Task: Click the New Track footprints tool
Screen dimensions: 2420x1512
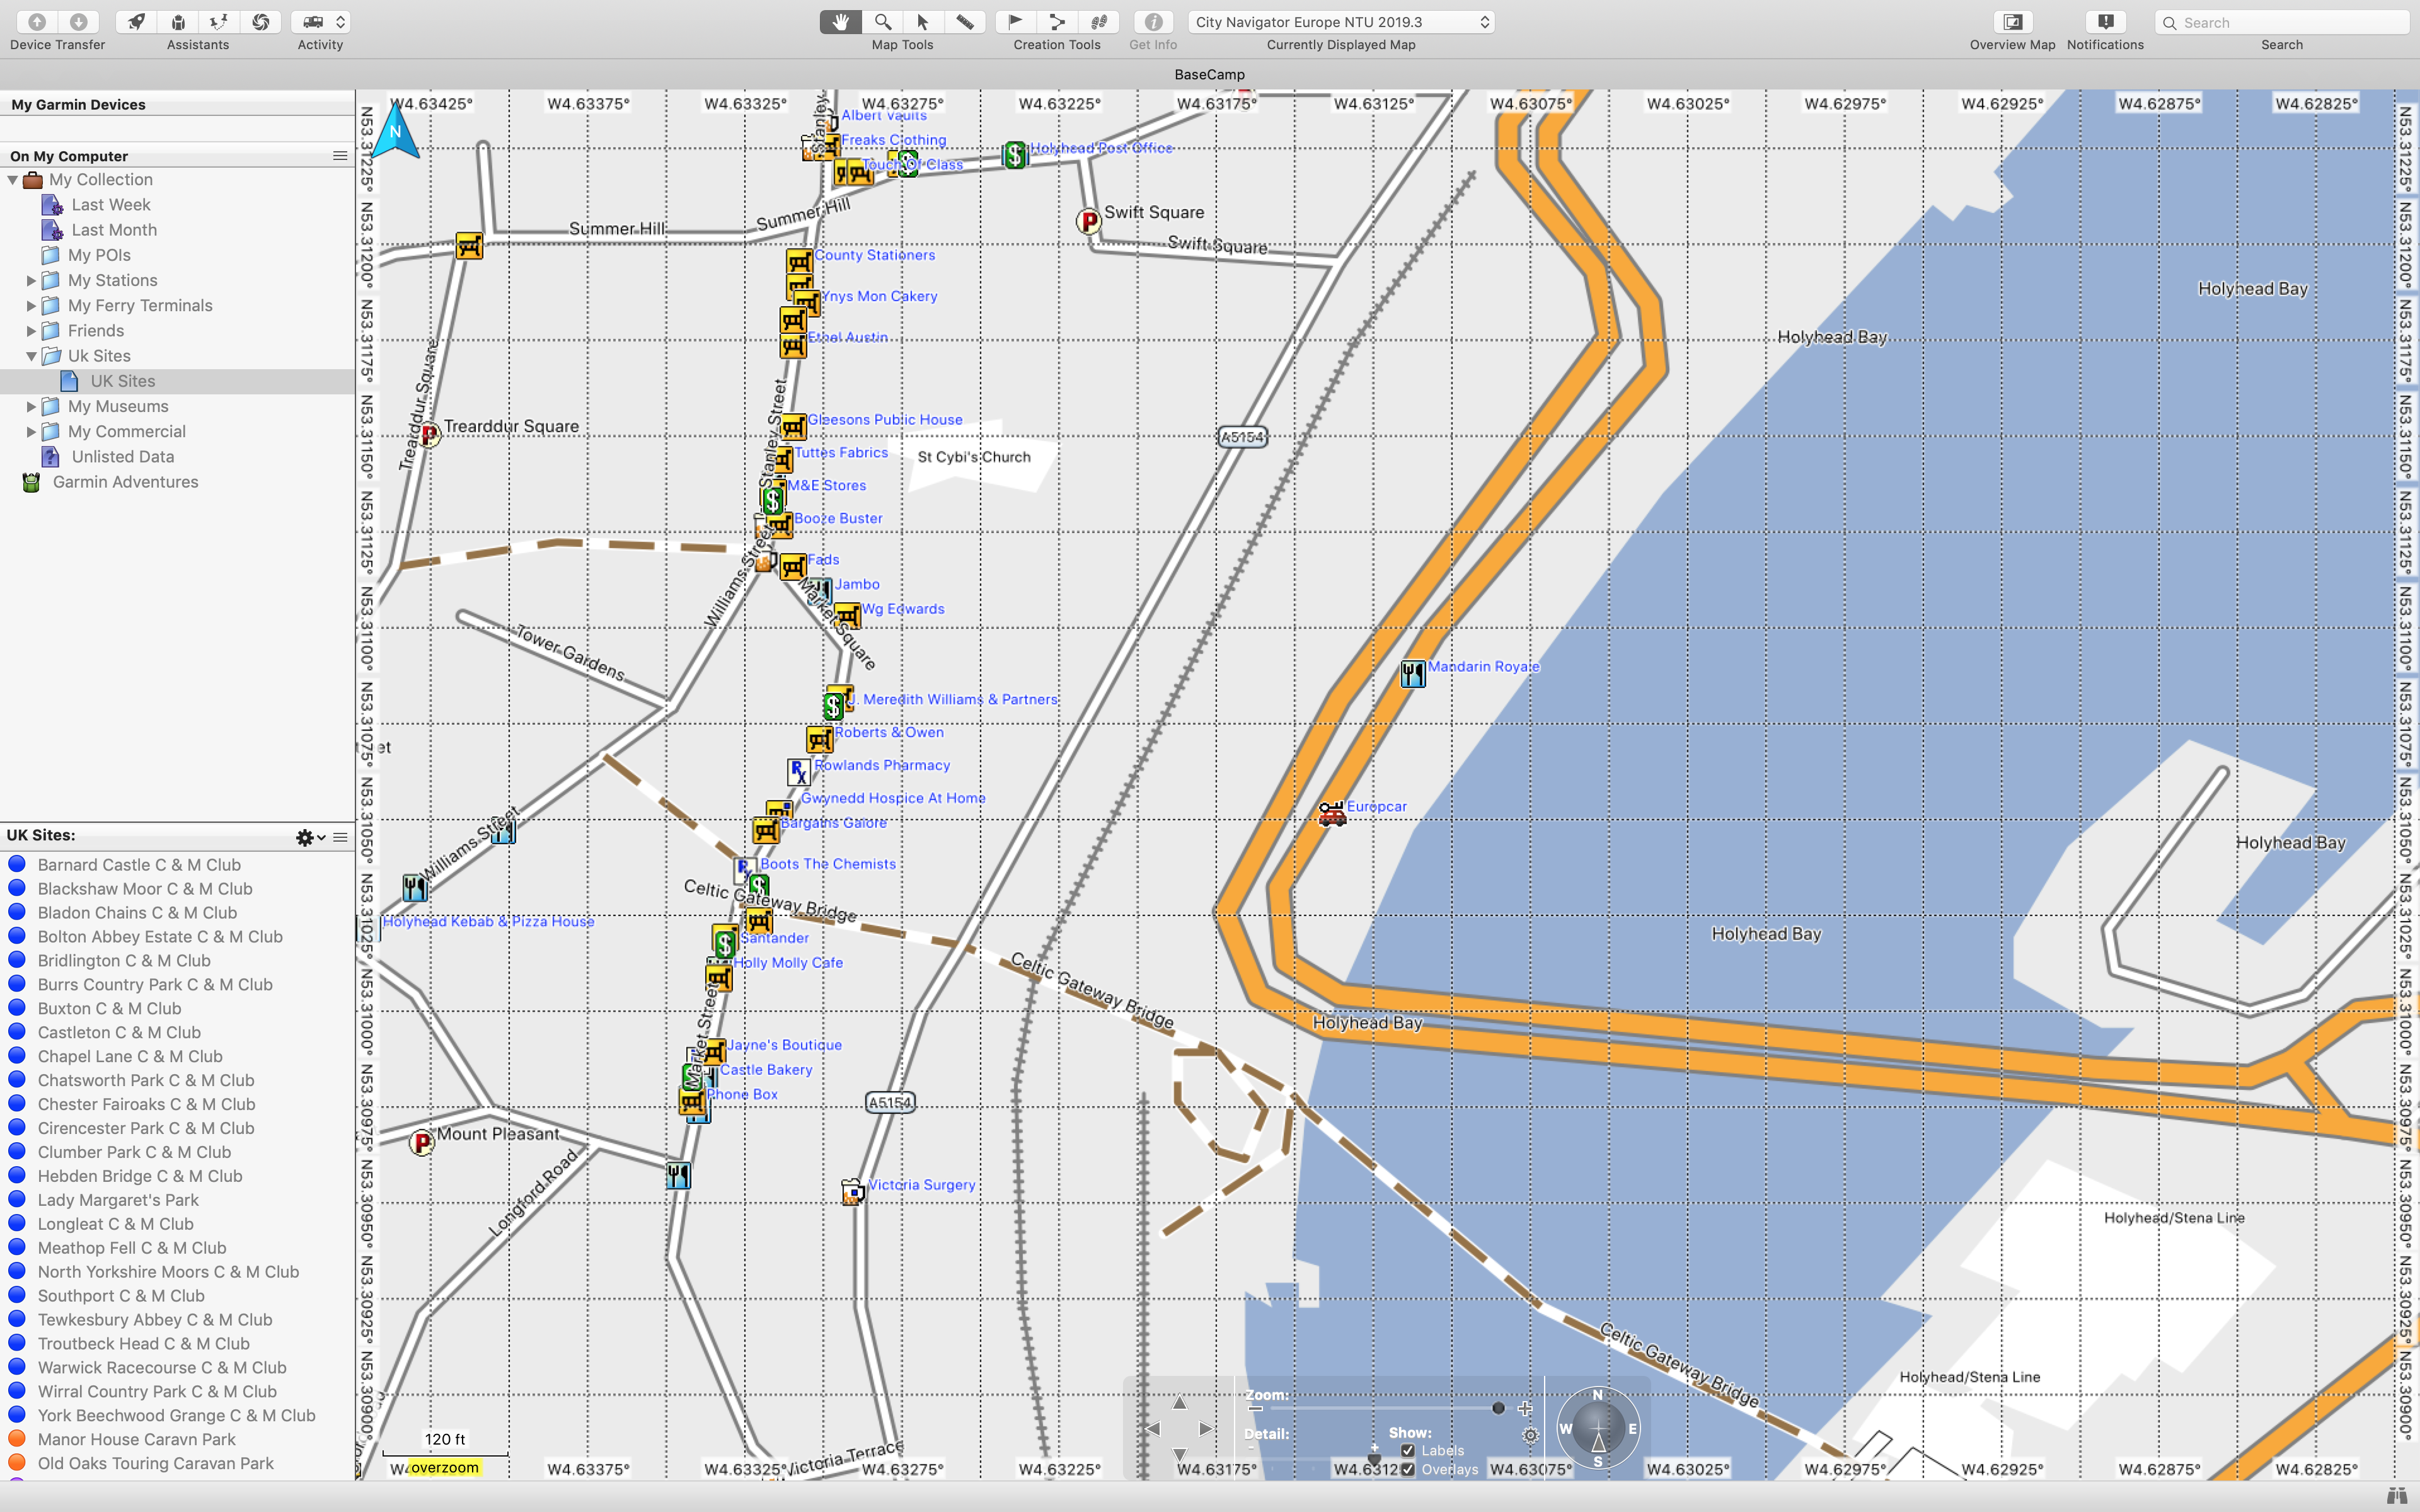Action: point(1099,22)
